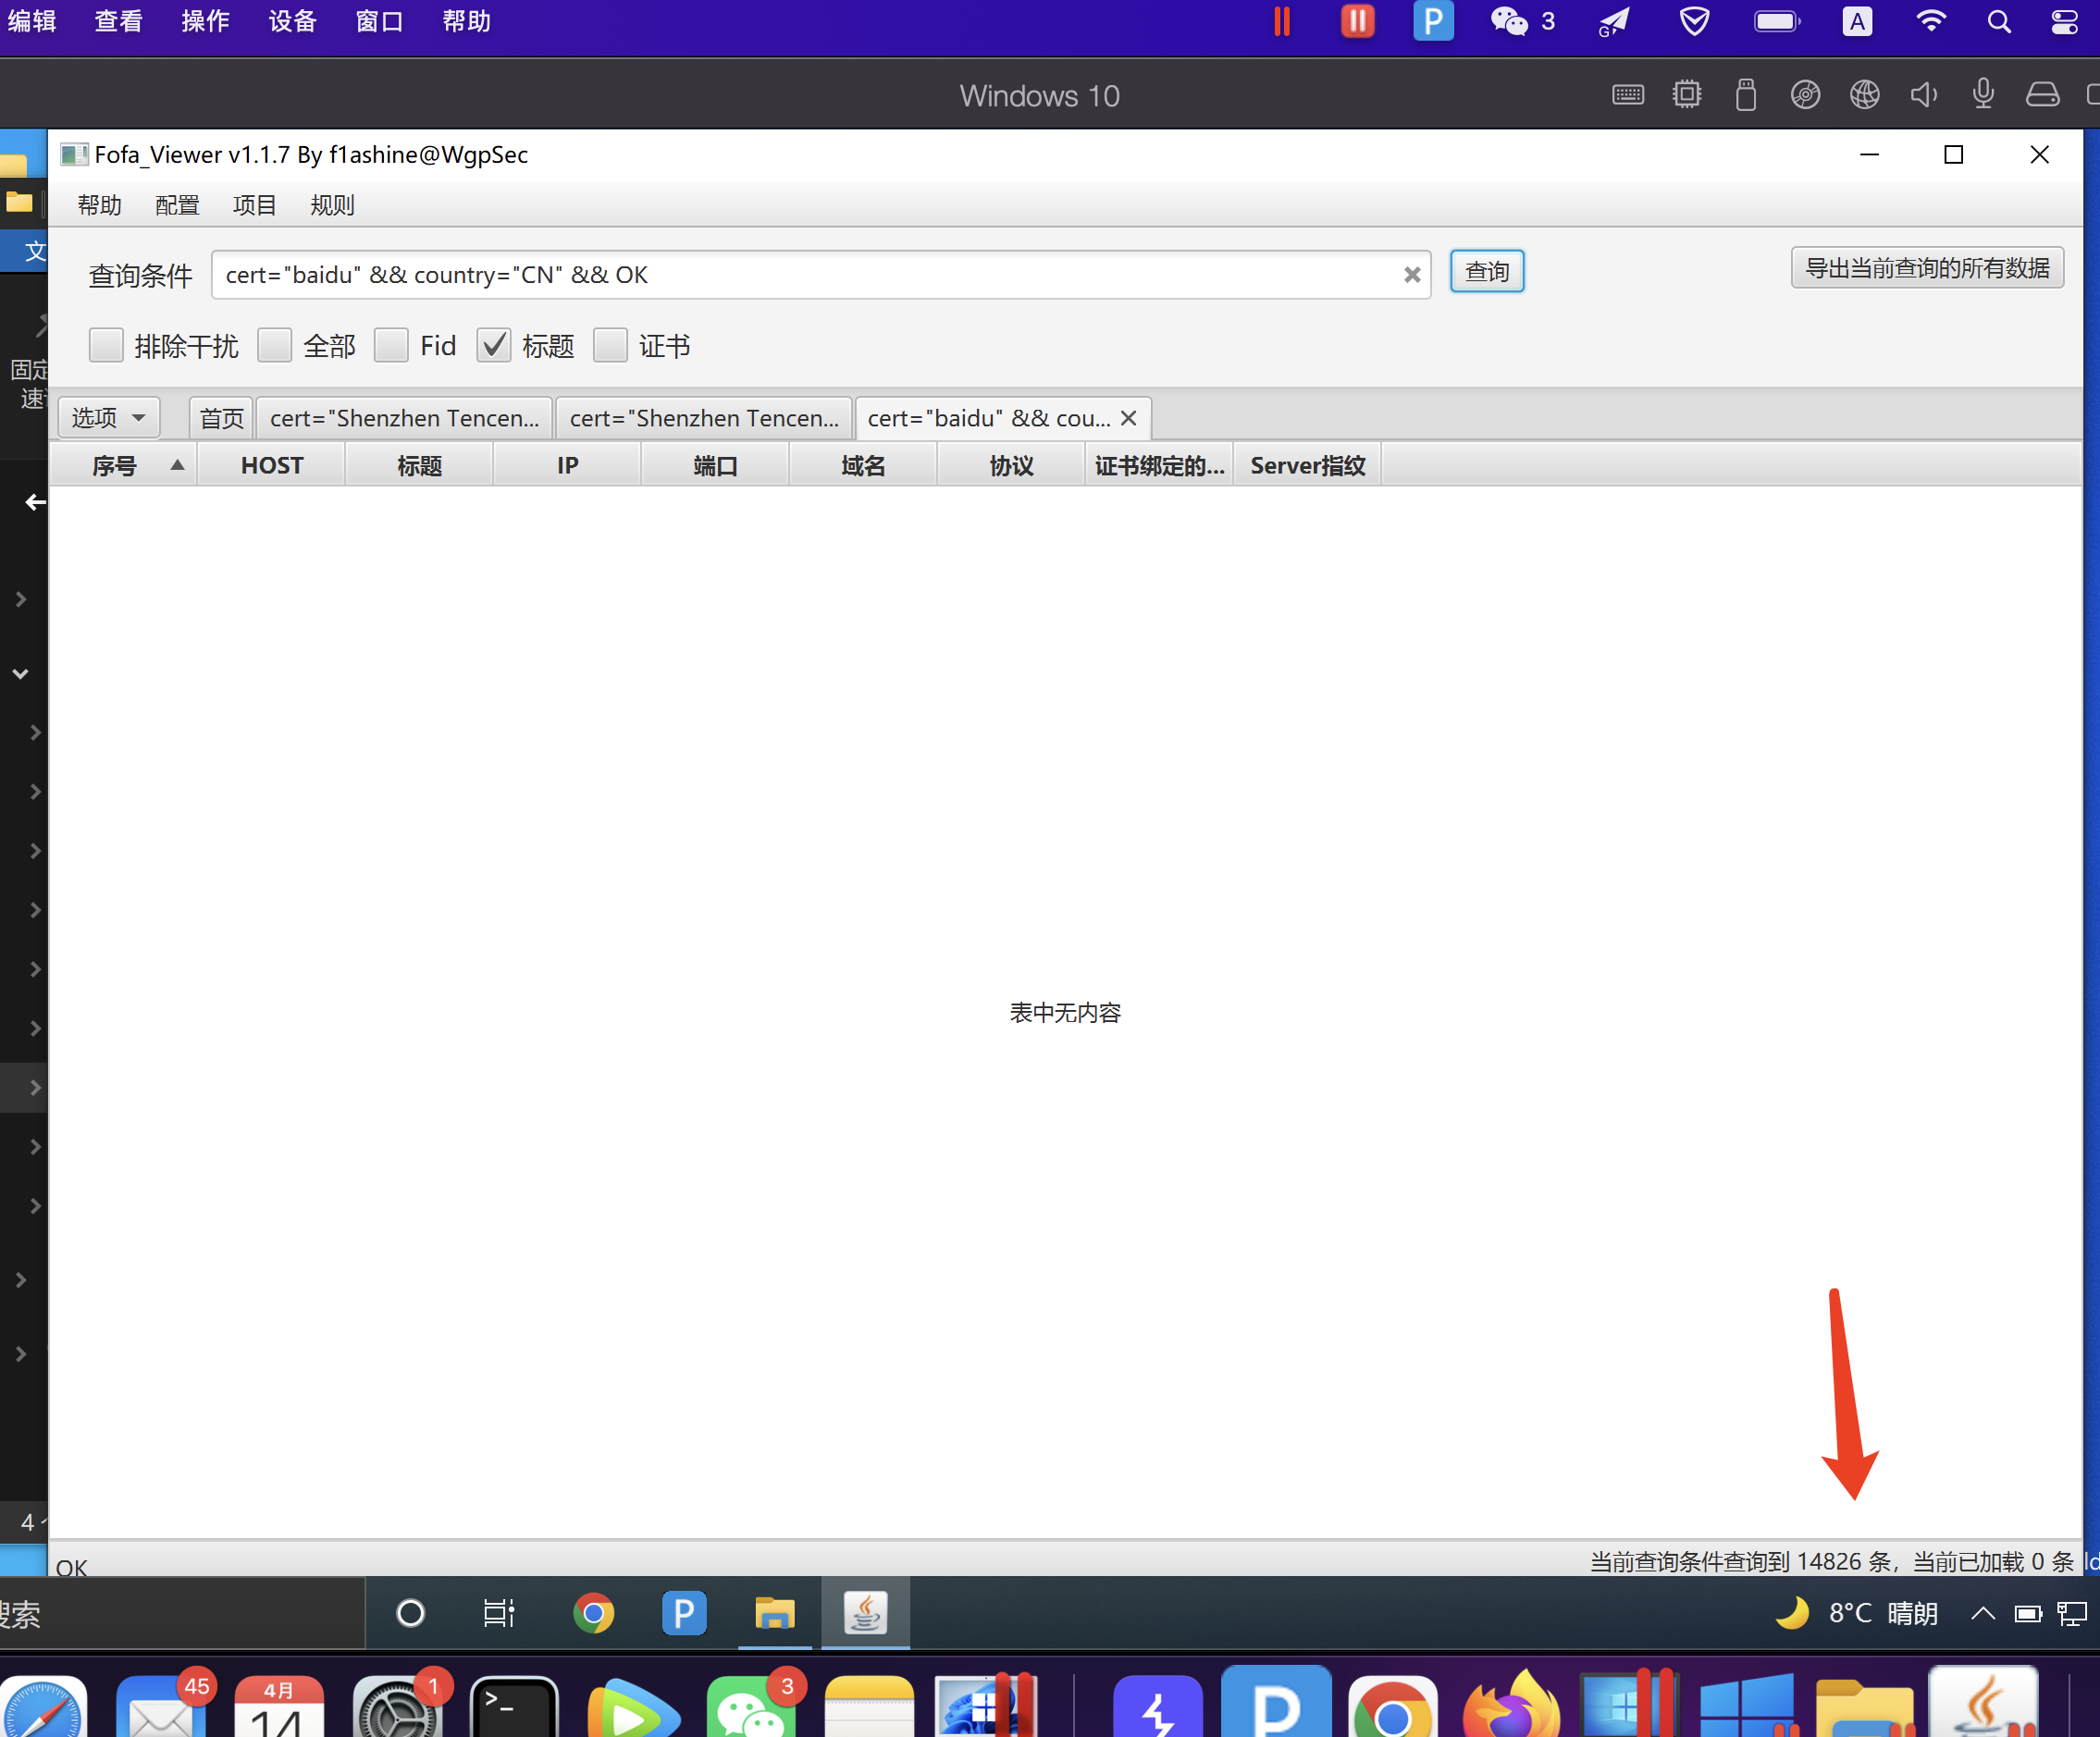
Task: Enable the 排除干扰 checkbox
Action: point(106,345)
